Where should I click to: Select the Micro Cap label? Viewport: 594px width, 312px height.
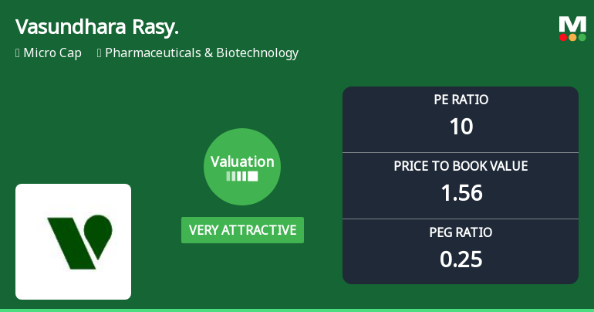[52, 53]
